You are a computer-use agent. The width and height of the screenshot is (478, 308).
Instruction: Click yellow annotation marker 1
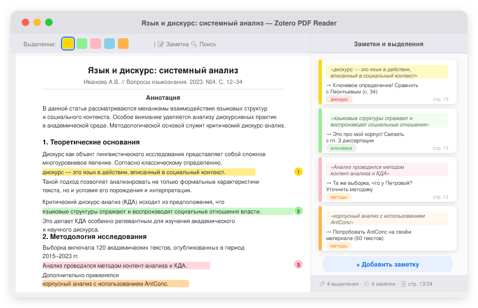[298, 172]
